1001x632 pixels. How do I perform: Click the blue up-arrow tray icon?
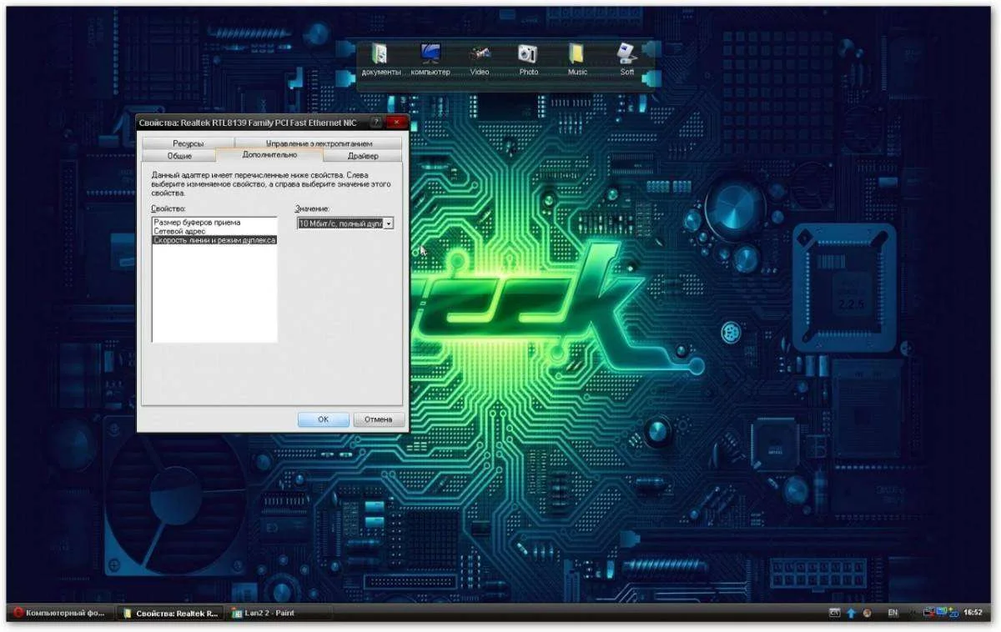click(x=852, y=613)
